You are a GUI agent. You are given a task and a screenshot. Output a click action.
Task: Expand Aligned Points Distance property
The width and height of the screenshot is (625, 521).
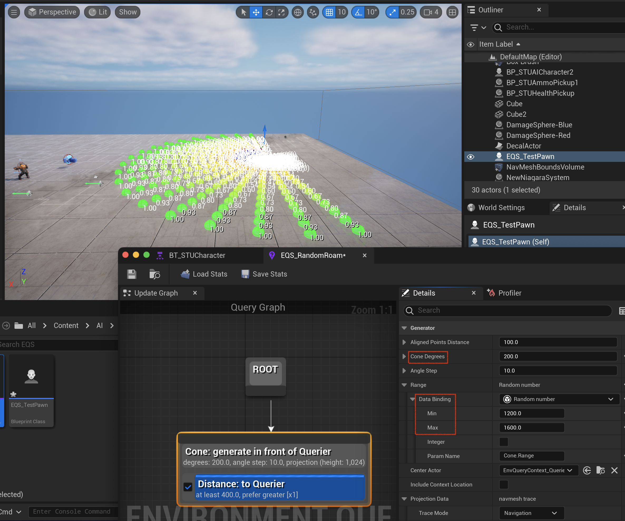click(x=404, y=342)
